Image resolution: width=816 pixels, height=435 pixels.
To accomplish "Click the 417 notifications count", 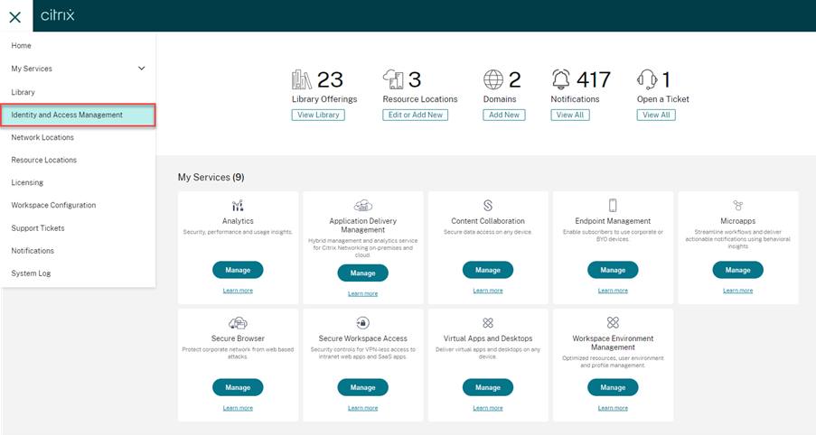I will tap(594, 79).
